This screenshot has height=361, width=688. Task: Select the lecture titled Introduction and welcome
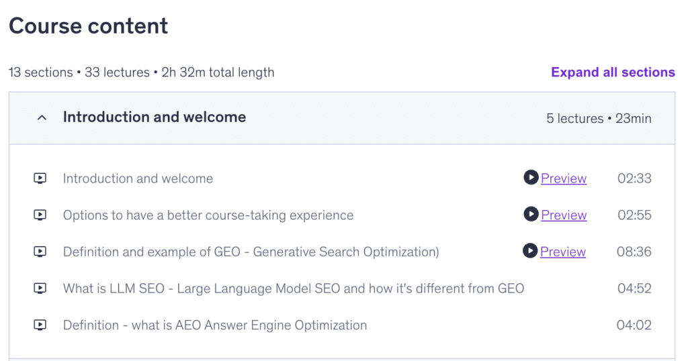(x=138, y=178)
